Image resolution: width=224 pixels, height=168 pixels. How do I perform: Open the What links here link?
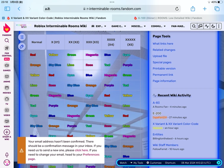pyautogui.click(x=163, y=44)
